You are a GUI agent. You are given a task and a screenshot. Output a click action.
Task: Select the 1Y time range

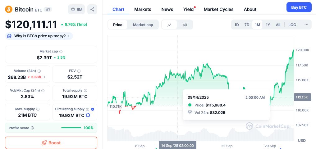click(x=268, y=25)
